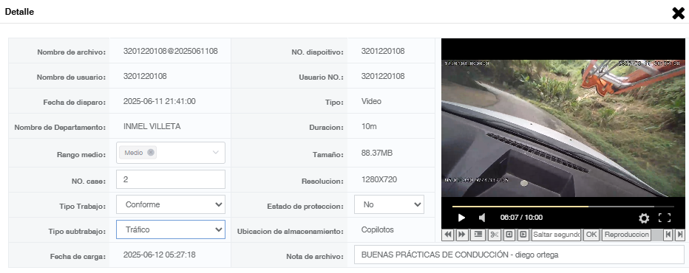This screenshot has height=273, width=689.
Task: Click the Fecha de carga value 2025-06-12 05:27:18
Action: click(x=160, y=255)
